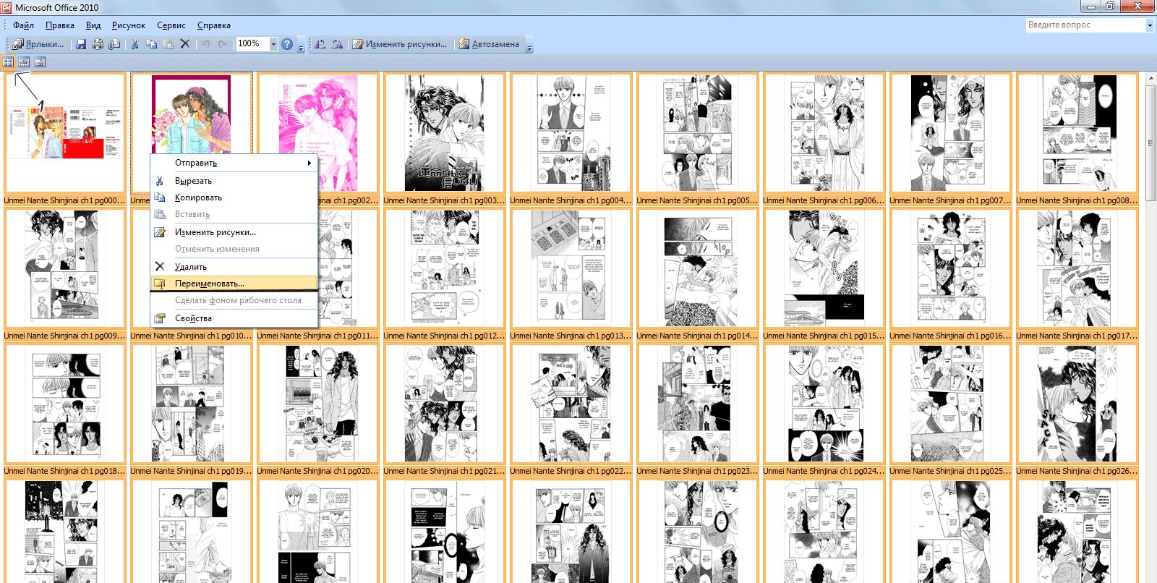The image size is (1157, 583).
Task: Select the pg005 thumbnail image
Action: (x=697, y=133)
